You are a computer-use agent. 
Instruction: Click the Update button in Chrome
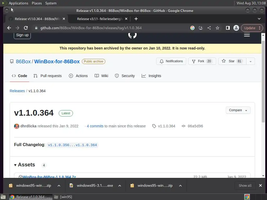pyautogui.click(x=250, y=28)
